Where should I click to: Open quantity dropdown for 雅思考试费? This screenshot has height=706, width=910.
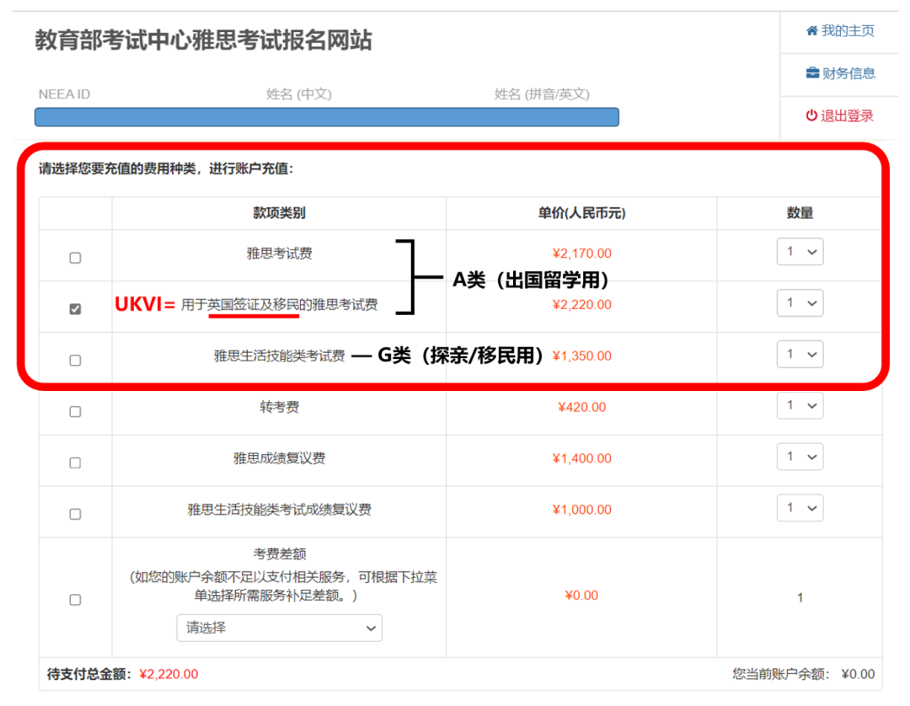click(799, 251)
